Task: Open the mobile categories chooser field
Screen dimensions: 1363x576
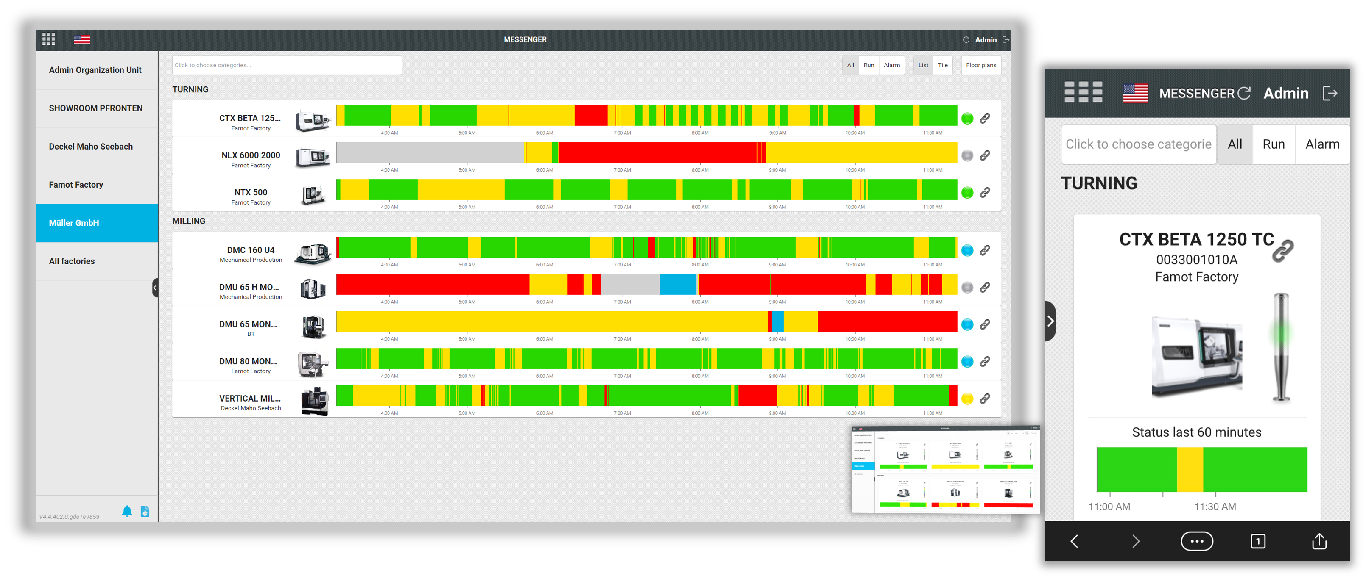Action: point(1139,144)
